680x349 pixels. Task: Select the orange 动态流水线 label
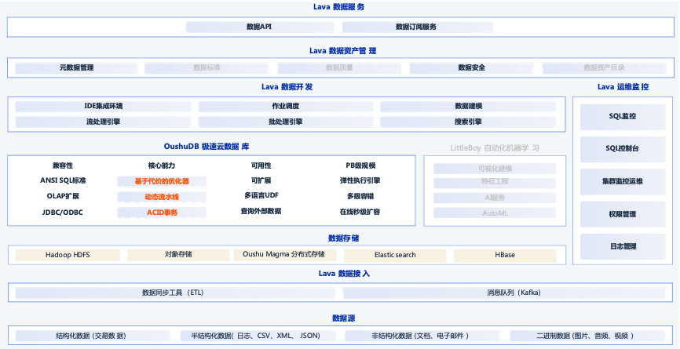click(x=162, y=197)
